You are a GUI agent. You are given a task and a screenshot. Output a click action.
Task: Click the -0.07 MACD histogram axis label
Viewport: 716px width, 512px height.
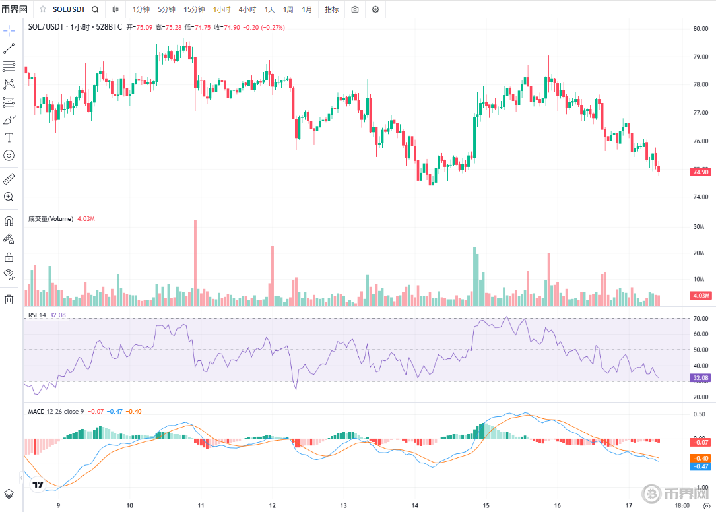click(x=700, y=442)
